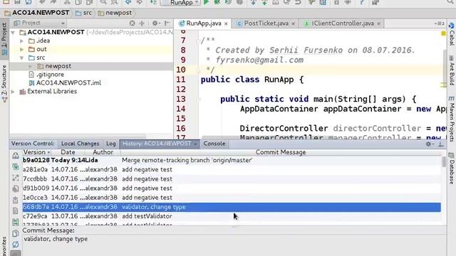The width and height of the screenshot is (456, 256).
Task: Run the RunApp configuration with green arrow
Action: click(206, 2)
